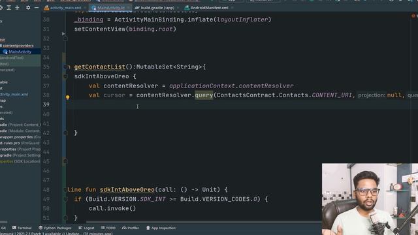Click the AndroidManifest.xml tab file icon
This screenshot has height=235, width=418.
click(x=187, y=8)
